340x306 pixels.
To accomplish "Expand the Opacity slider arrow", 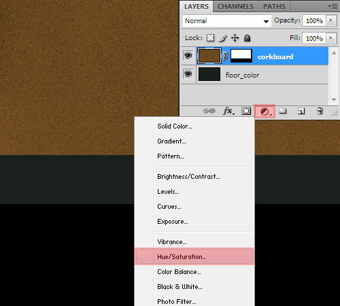I will click(331, 20).
